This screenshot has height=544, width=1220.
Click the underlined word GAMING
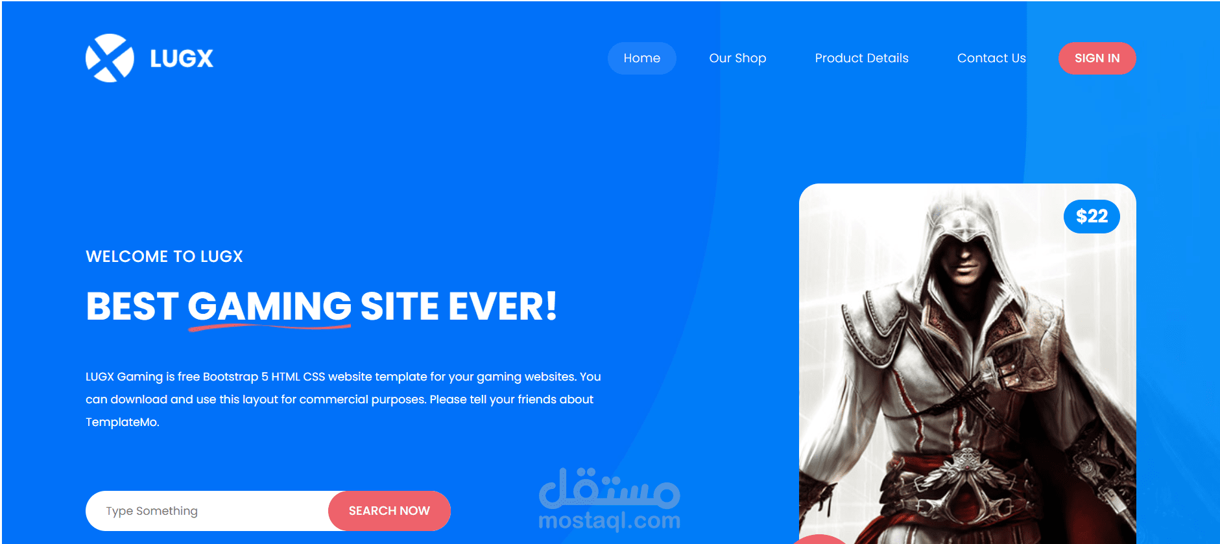(269, 306)
